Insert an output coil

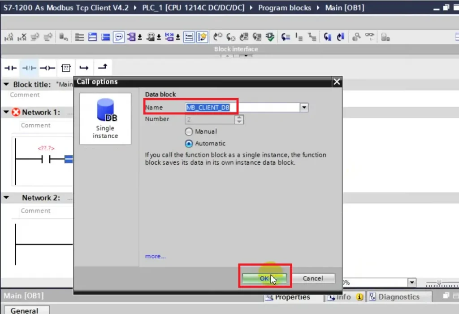(x=47, y=67)
